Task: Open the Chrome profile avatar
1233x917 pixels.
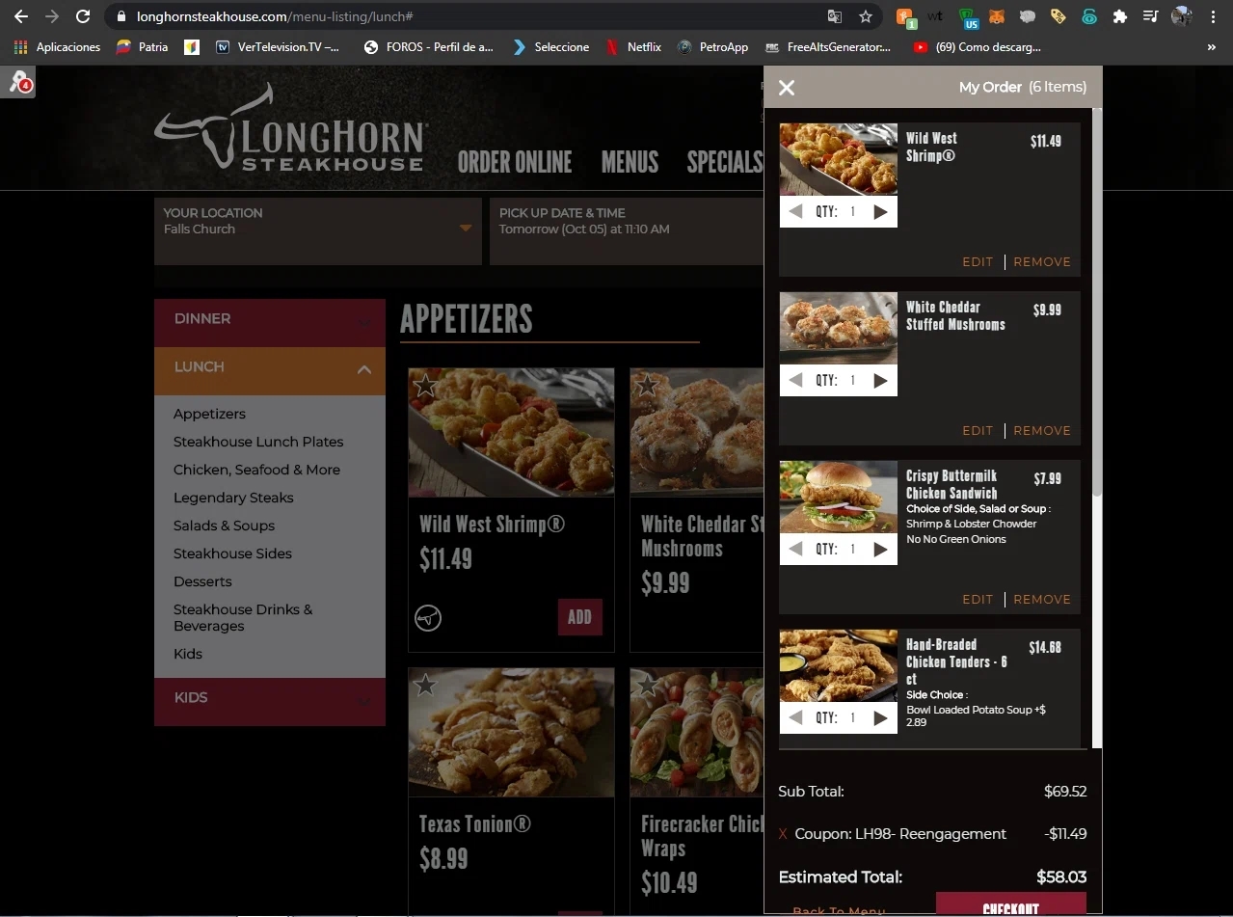Action: [x=1182, y=16]
